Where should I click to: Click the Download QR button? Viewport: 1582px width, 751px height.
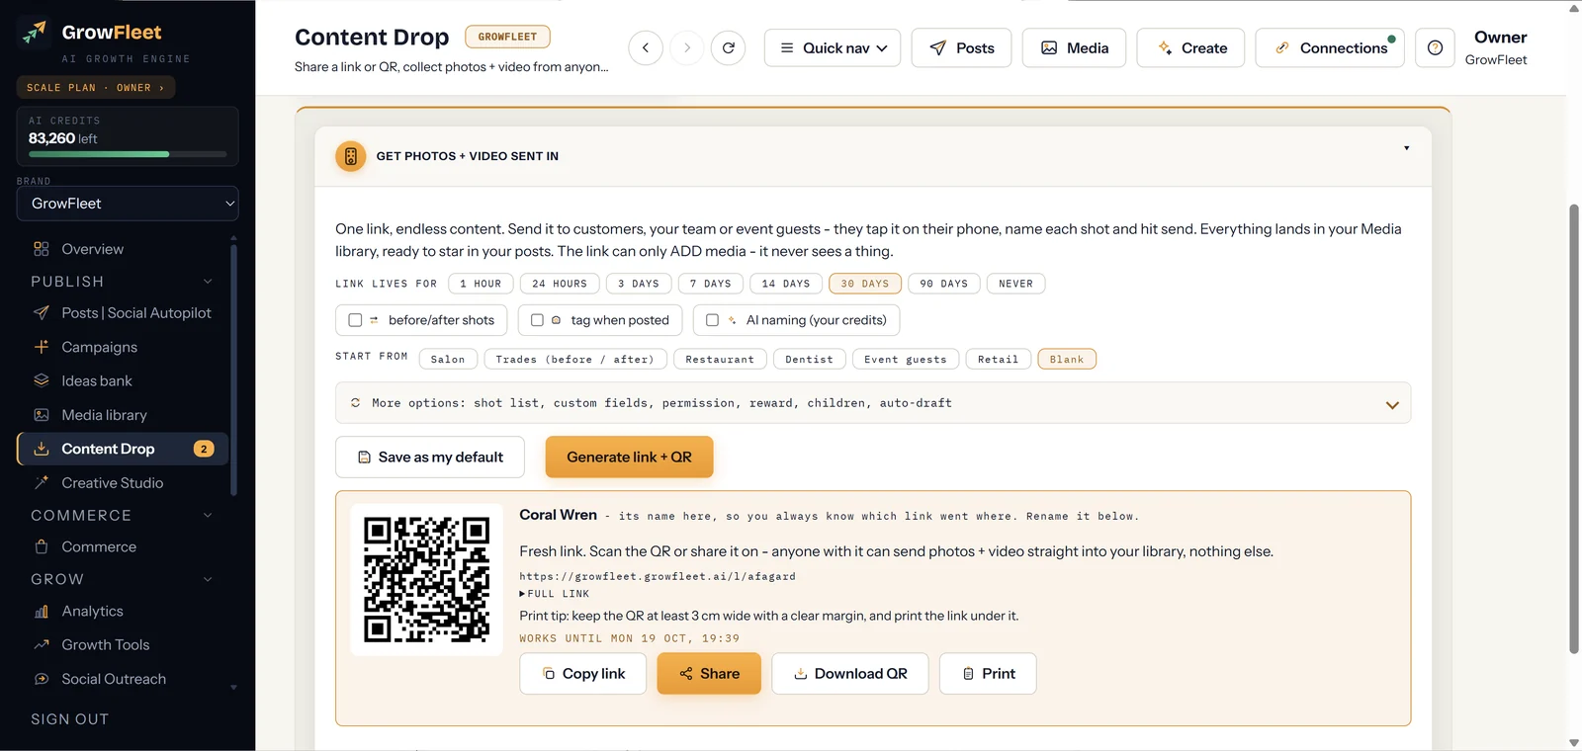coord(850,674)
